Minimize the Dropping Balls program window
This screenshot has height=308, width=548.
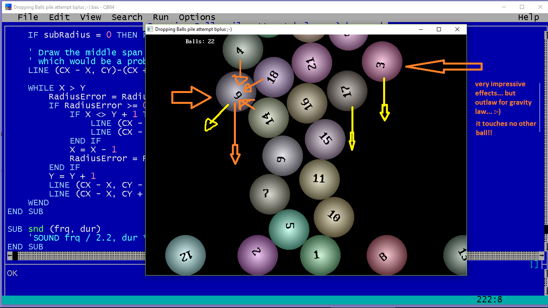pos(421,29)
